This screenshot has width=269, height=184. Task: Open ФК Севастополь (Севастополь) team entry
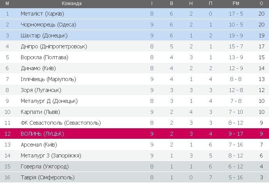pos(61,123)
